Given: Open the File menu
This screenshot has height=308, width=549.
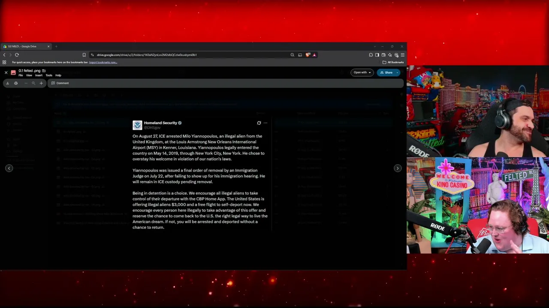Looking at the screenshot, I should coord(21,75).
